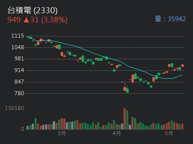The image size is (193, 144).
Task: Click the cyan moving average line's right end
Action: [x=182, y=75]
